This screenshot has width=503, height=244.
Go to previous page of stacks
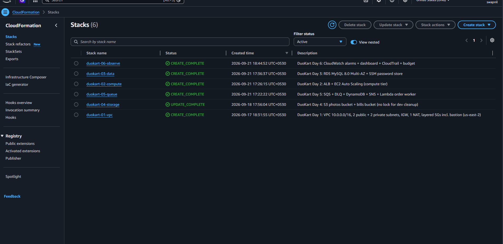click(467, 40)
